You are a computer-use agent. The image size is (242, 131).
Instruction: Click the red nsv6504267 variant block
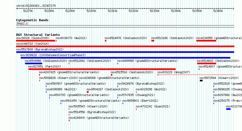click(88, 92)
